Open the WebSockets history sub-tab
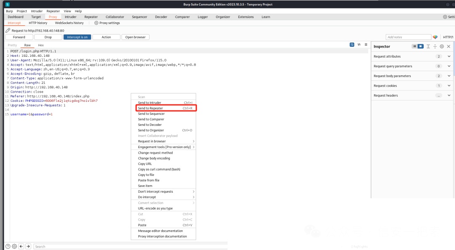This screenshot has height=250, width=455. 70,23
